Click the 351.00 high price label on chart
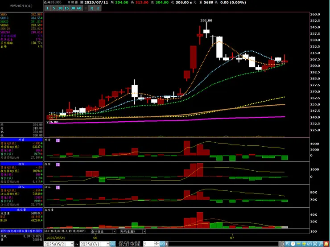 206,21
